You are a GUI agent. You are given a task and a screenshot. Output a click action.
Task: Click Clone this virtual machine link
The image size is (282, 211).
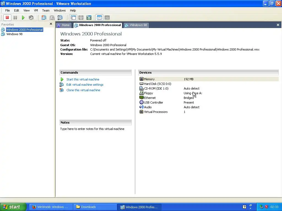click(x=83, y=90)
